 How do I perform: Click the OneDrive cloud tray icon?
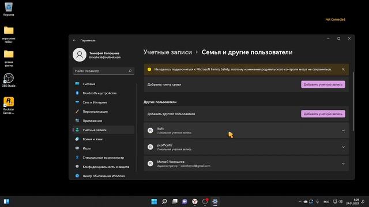pyautogui.click(x=306, y=201)
